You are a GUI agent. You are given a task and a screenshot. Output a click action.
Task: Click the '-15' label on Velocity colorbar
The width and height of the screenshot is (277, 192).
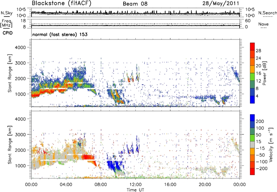click(x=260, y=148)
